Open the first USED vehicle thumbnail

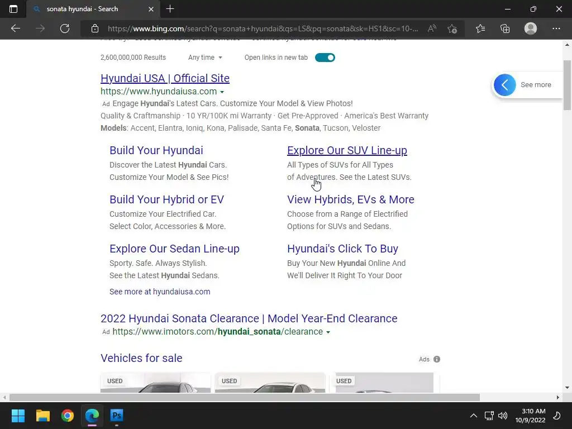pos(155,382)
